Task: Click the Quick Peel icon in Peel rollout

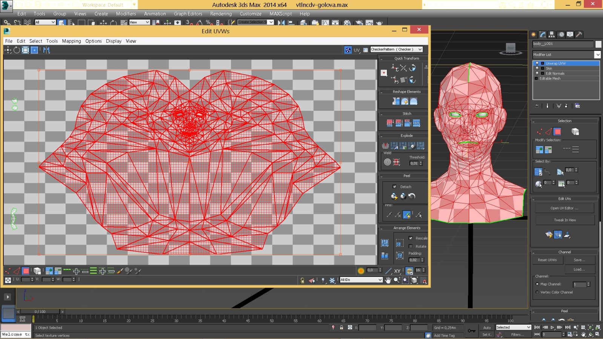Action: (x=394, y=196)
